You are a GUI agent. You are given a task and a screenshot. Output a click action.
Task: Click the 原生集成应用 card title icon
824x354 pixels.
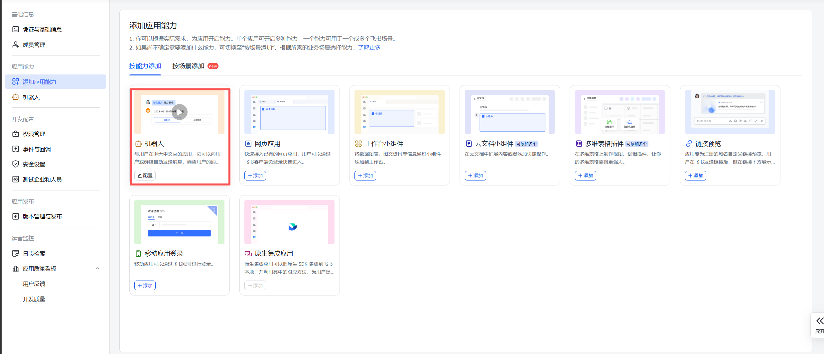[x=248, y=254]
